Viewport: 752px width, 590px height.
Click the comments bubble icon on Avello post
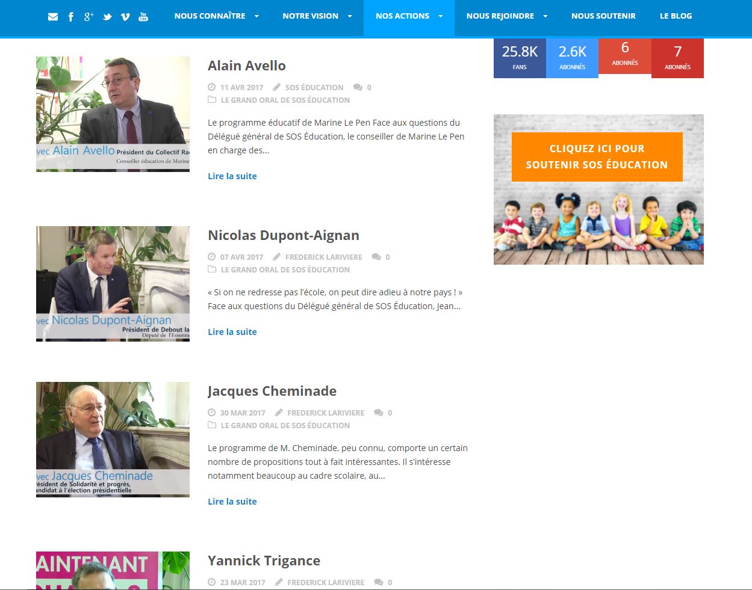358,87
